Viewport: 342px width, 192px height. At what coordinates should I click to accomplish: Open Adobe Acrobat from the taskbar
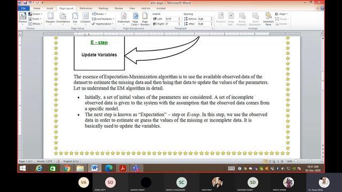(x=123, y=169)
